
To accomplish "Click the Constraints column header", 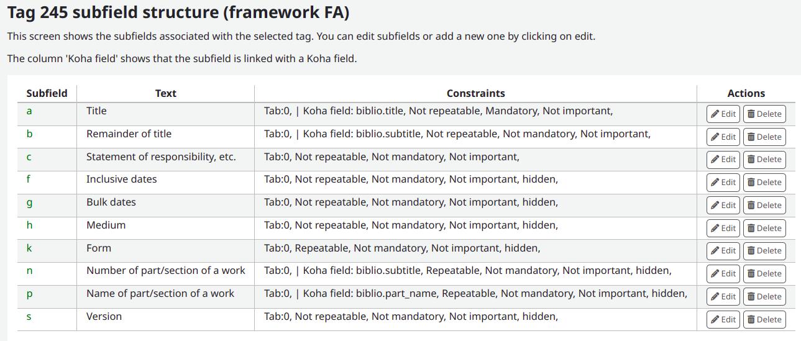I will point(475,93).
